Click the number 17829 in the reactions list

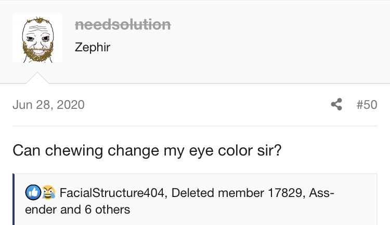pyautogui.click(x=286, y=193)
